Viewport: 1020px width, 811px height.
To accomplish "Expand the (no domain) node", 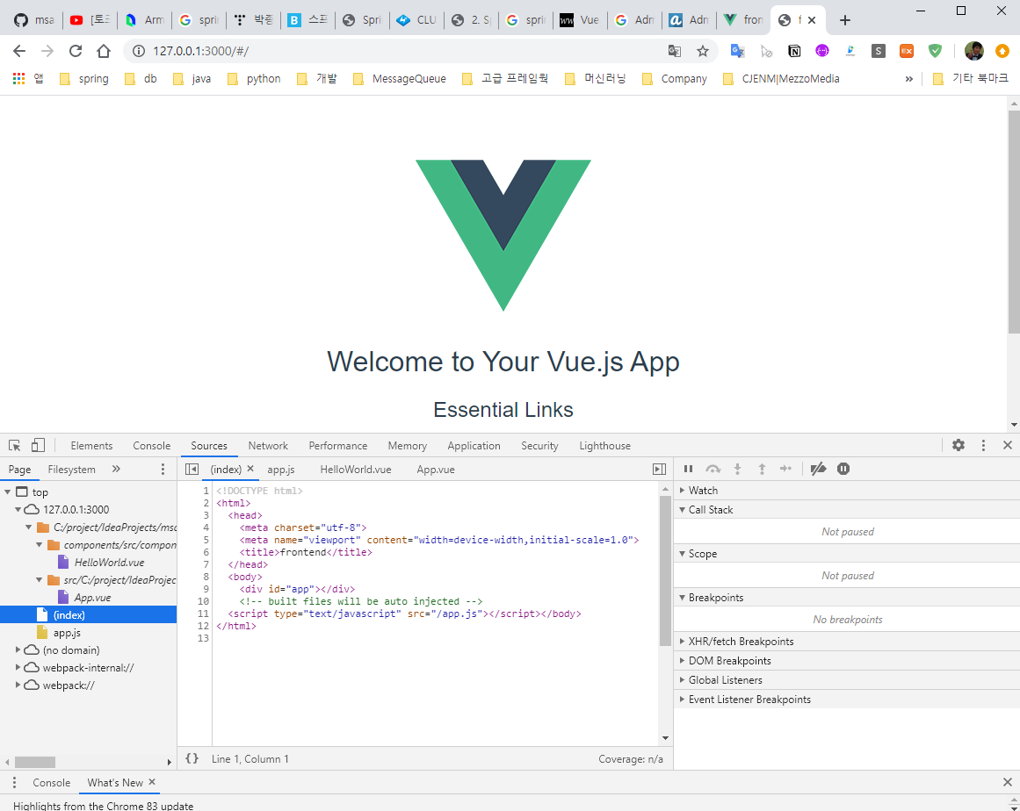I will pyautogui.click(x=18, y=650).
